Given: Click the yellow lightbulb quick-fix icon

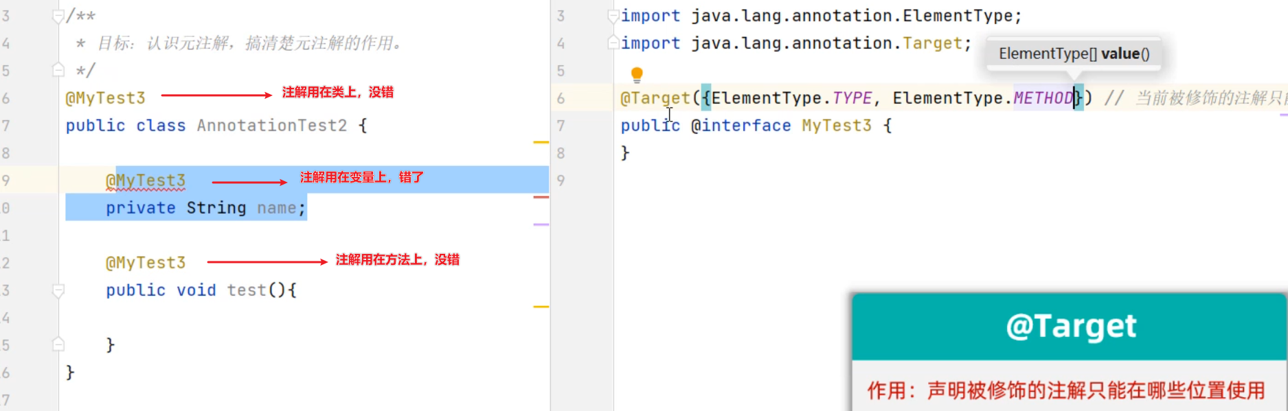Looking at the screenshot, I should coord(637,73).
